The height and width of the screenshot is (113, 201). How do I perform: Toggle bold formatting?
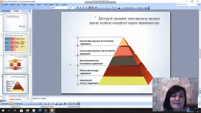point(78,8)
